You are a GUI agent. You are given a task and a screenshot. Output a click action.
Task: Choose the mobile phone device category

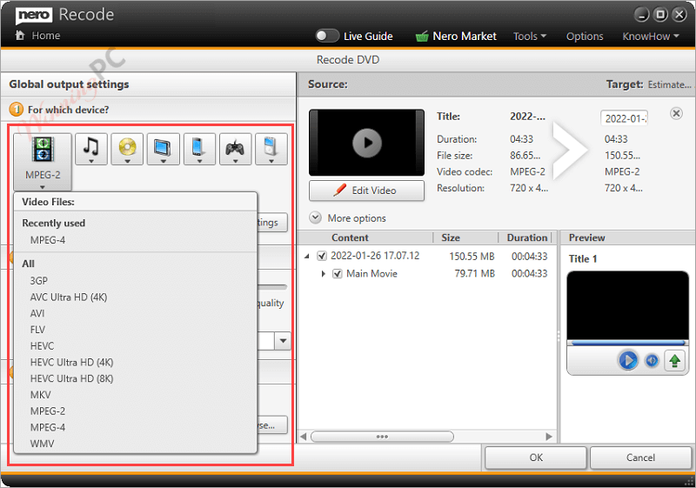click(199, 150)
